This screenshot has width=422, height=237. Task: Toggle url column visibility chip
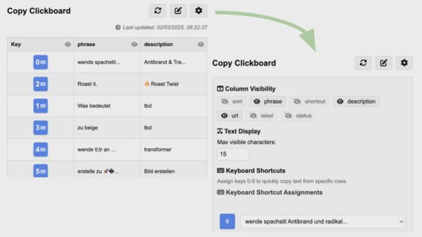tap(230, 116)
